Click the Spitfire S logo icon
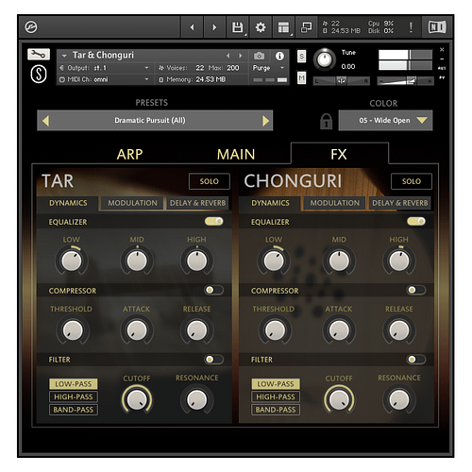The image size is (472, 472). click(39, 75)
